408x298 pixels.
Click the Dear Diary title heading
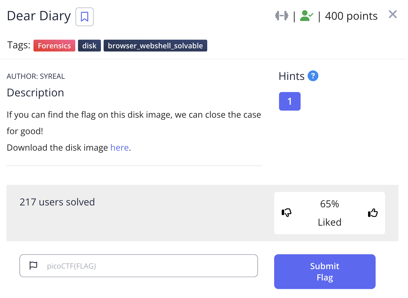point(39,16)
